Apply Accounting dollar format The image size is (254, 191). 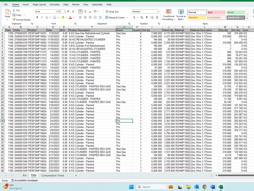(134, 17)
